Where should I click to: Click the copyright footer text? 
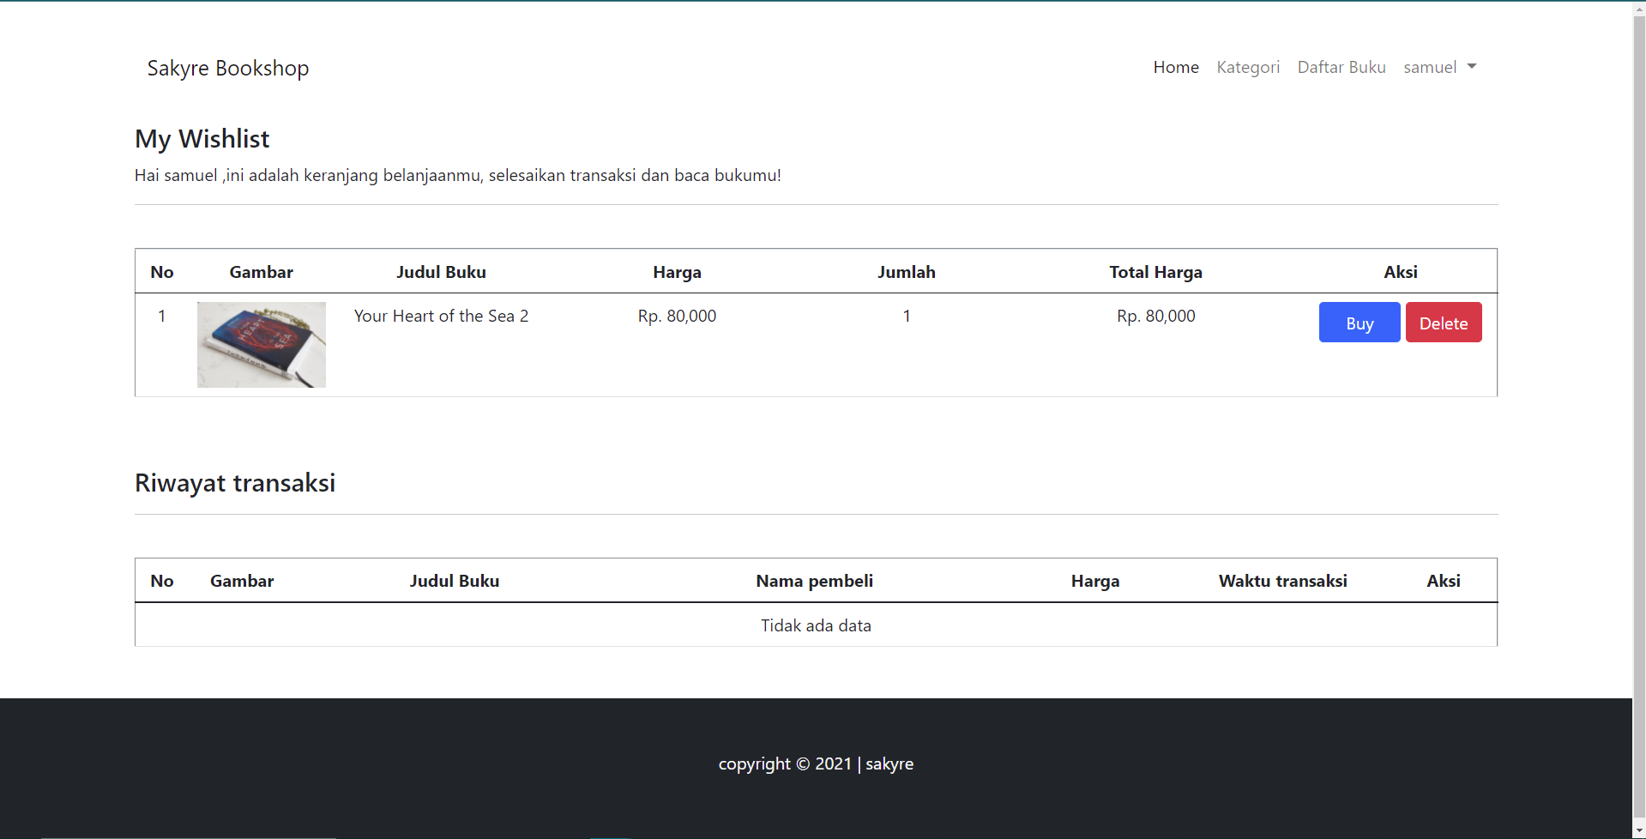tap(815, 764)
